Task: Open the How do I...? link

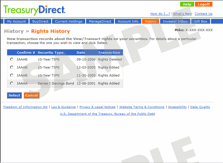Action: click(x=160, y=14)
